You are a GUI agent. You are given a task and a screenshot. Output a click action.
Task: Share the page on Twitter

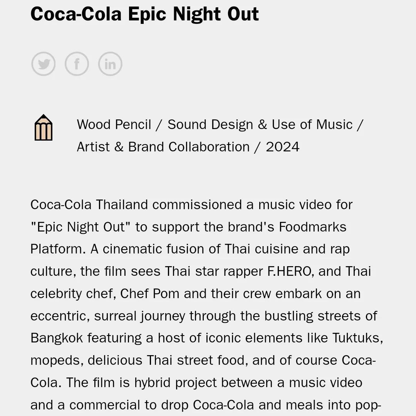[43, 64]
